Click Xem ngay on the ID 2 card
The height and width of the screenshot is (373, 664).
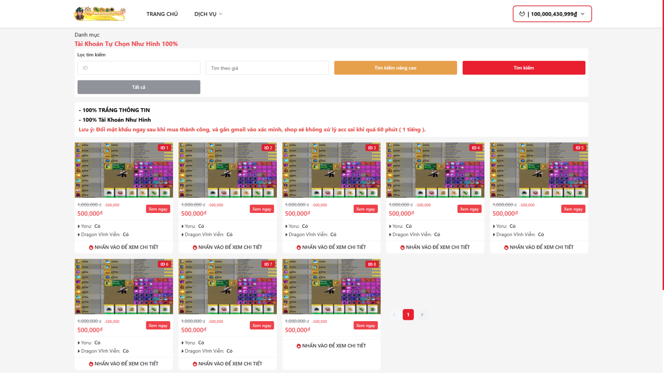pyautogui.click(x=262, y=209)
